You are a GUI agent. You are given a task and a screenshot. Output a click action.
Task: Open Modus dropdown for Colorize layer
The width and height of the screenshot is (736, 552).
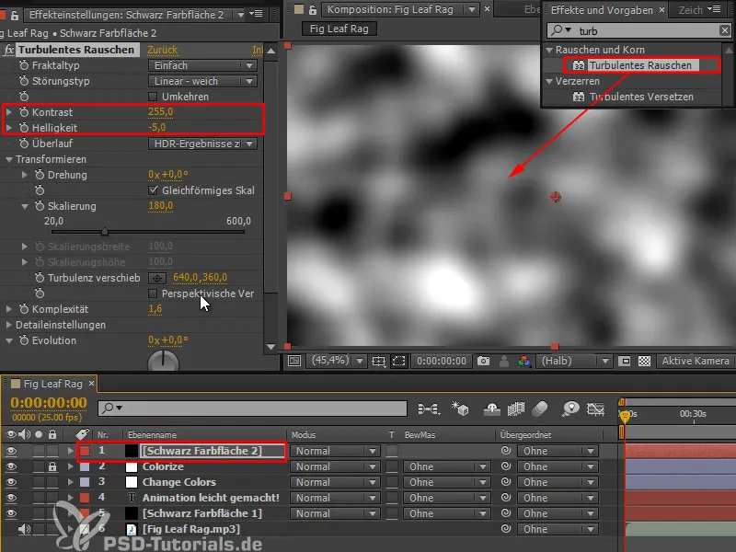(335, 466)
